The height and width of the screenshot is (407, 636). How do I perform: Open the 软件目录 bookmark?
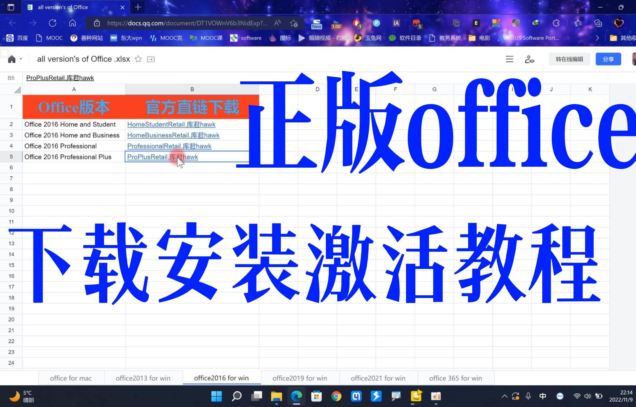click(x=405, y=38)
